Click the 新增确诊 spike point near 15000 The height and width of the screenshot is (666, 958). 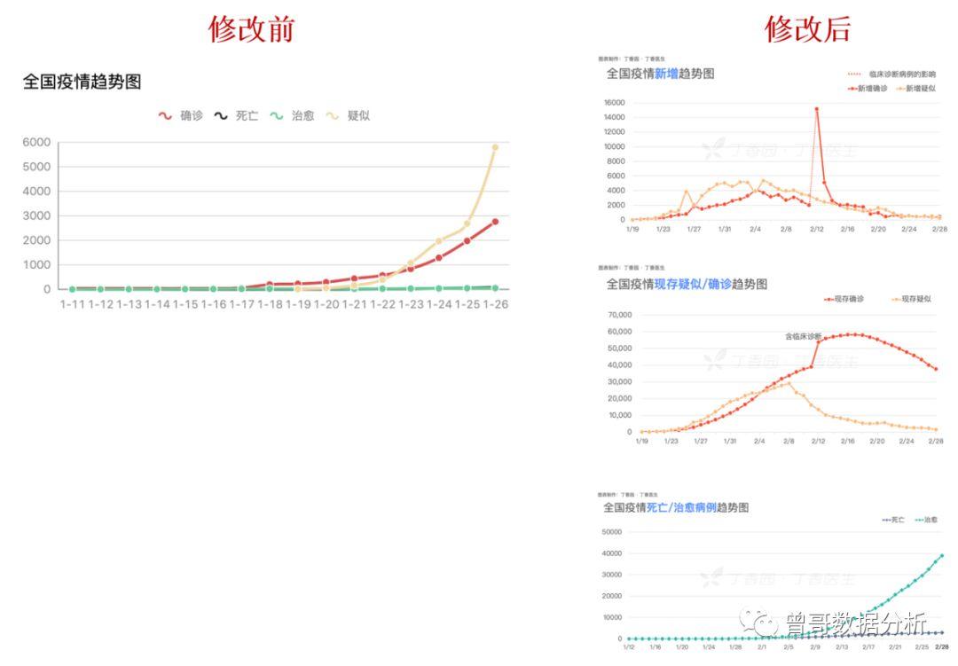point(817,109)
